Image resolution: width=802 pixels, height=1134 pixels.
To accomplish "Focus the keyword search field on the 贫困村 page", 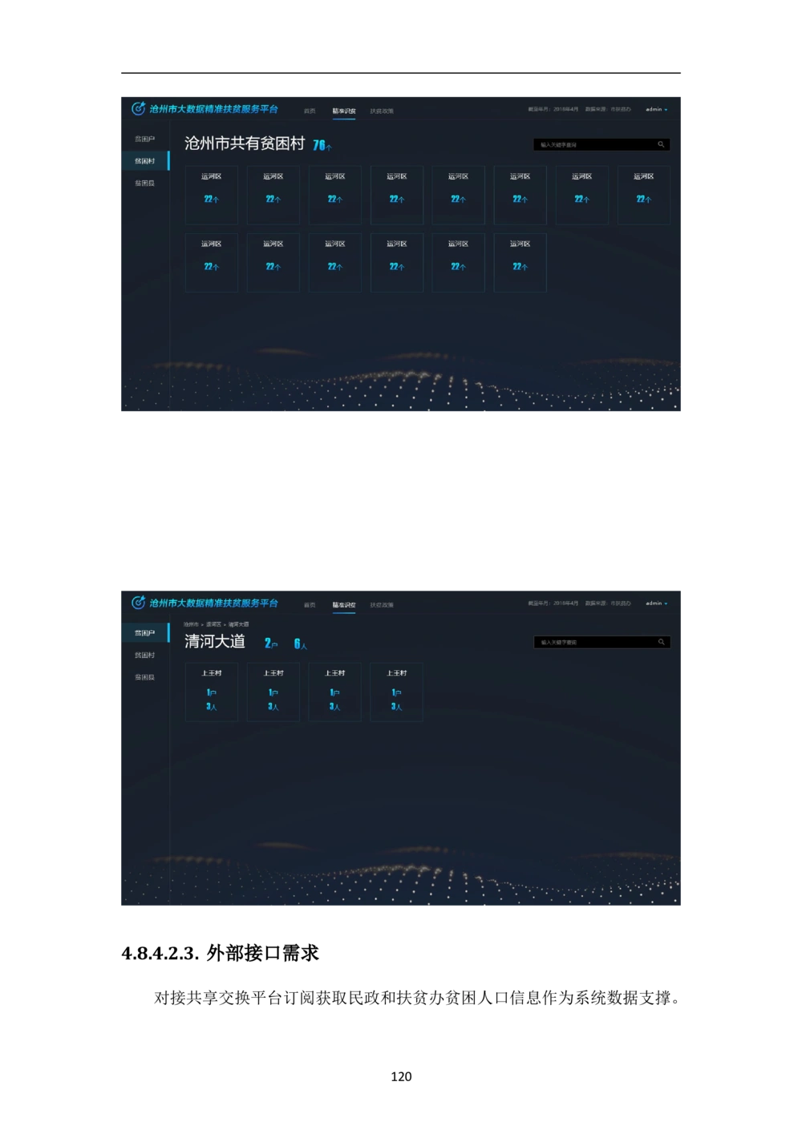I will click(x=593, y=145).
